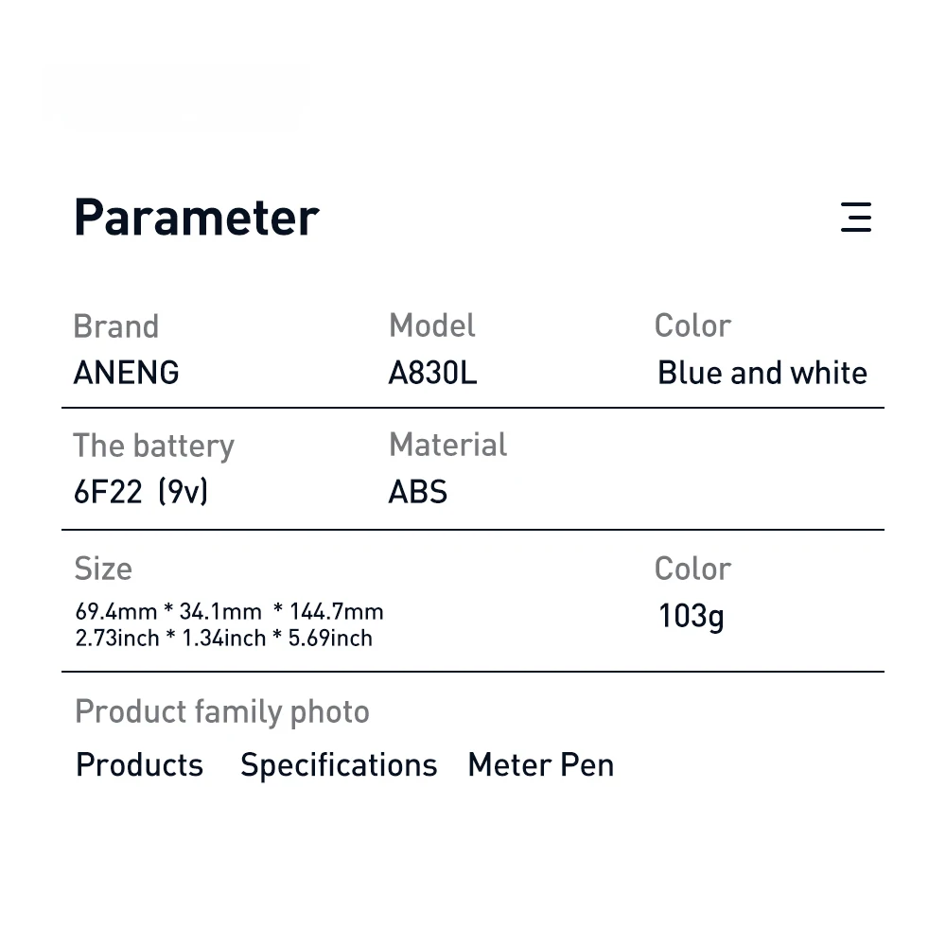Click the millimeter dimensions line
Image resolution: width=946 pixels, height=946 pixels.
pos(229,611)
